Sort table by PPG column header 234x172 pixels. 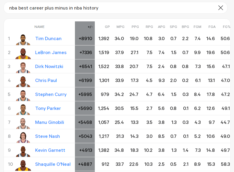pyautogui.click(x=135, y=27)
